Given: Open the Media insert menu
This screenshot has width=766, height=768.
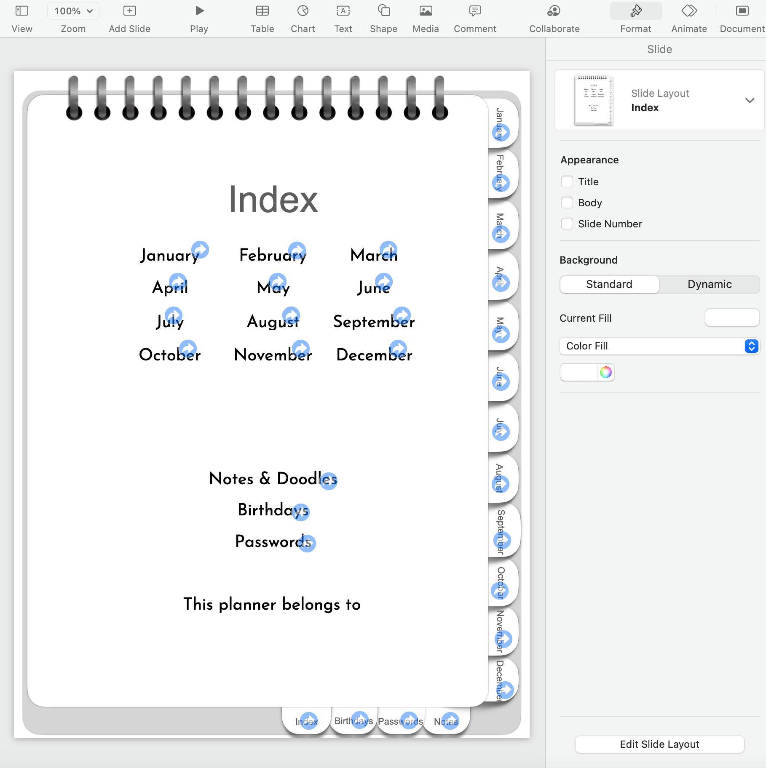Looking at the screenshot, I should click(x=426, y=11).
